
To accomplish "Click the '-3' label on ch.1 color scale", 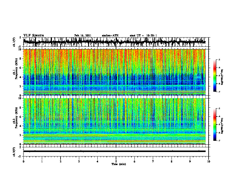I will 219,59.
